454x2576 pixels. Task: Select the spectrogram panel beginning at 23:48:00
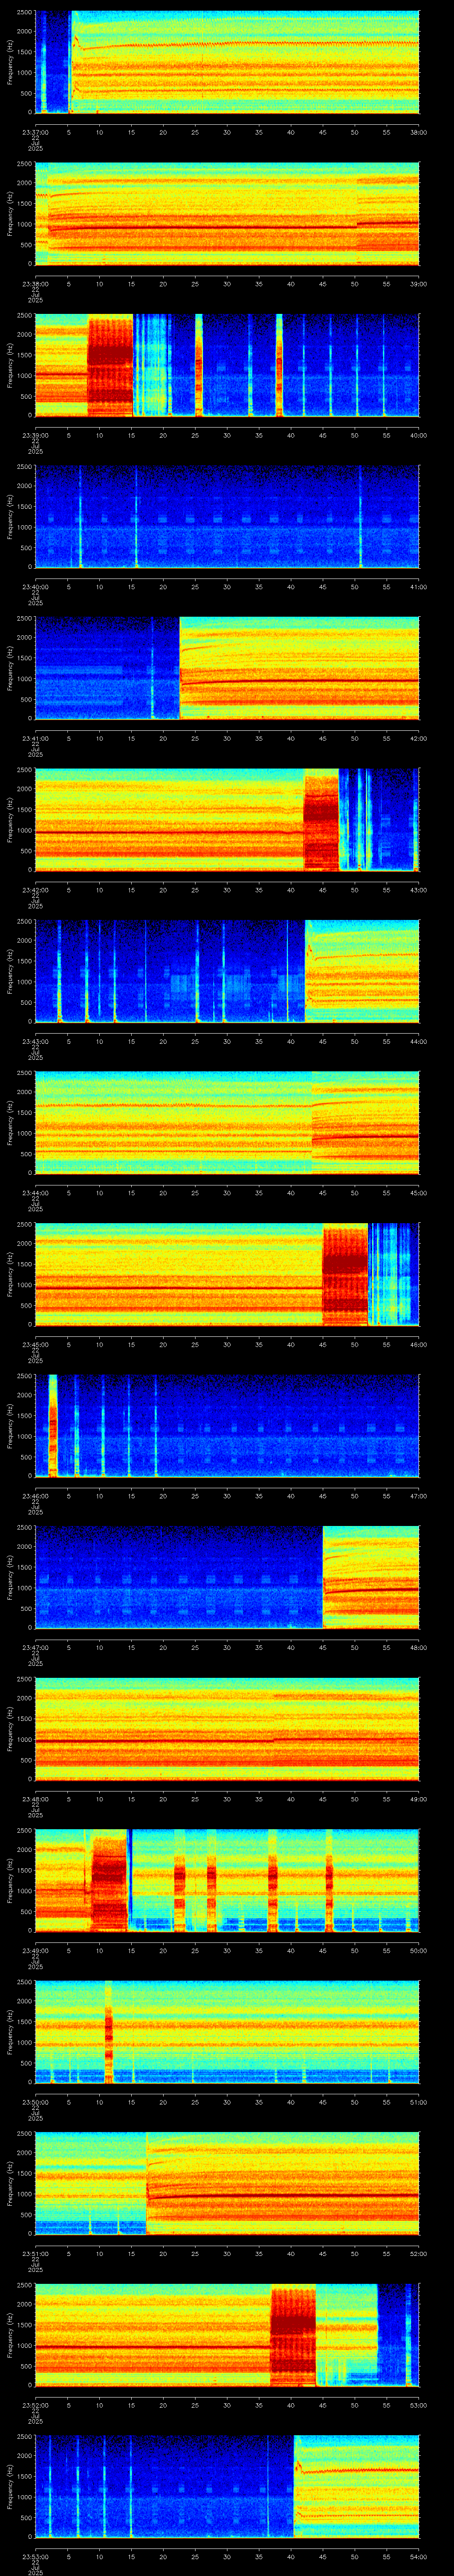[227, 1728]
